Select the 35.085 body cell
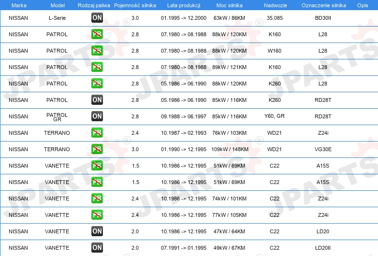Image resolution: width=378 pixels, height=256 pixels. coord(275,18)
